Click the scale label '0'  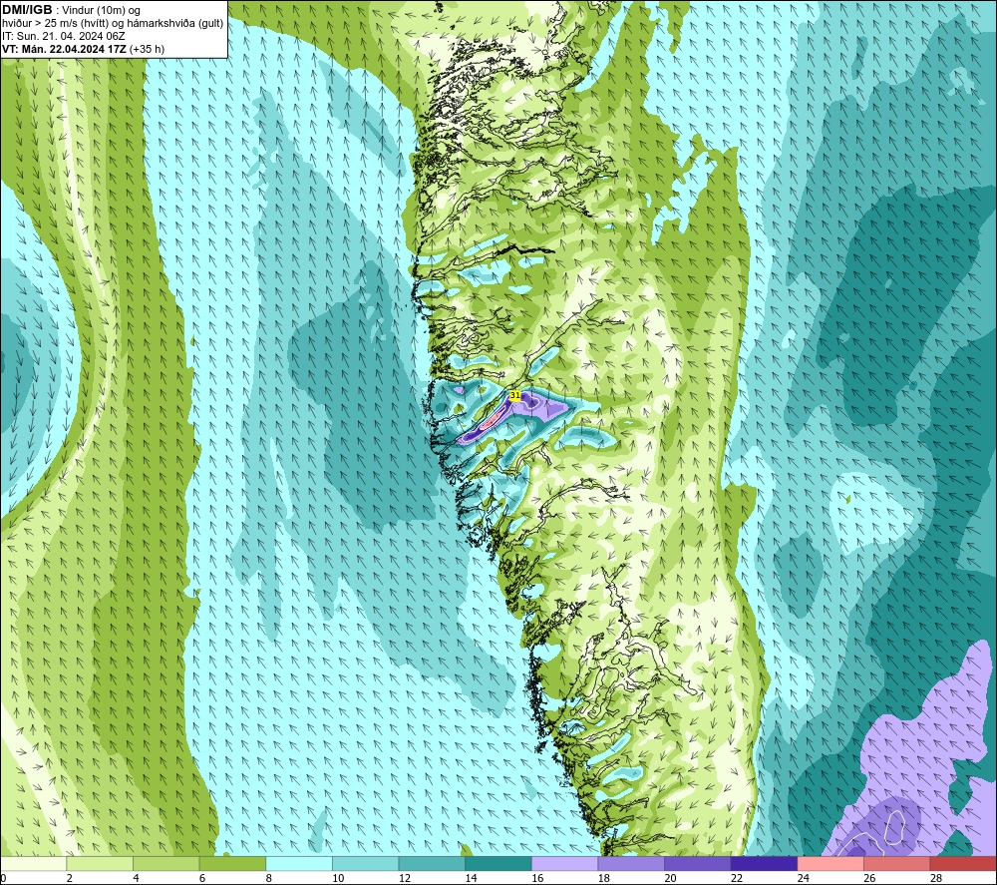click(x=3, y=878)
